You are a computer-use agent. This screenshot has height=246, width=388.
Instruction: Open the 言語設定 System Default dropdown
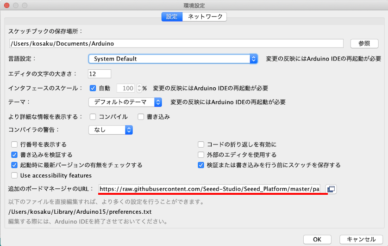coord(173,59)
